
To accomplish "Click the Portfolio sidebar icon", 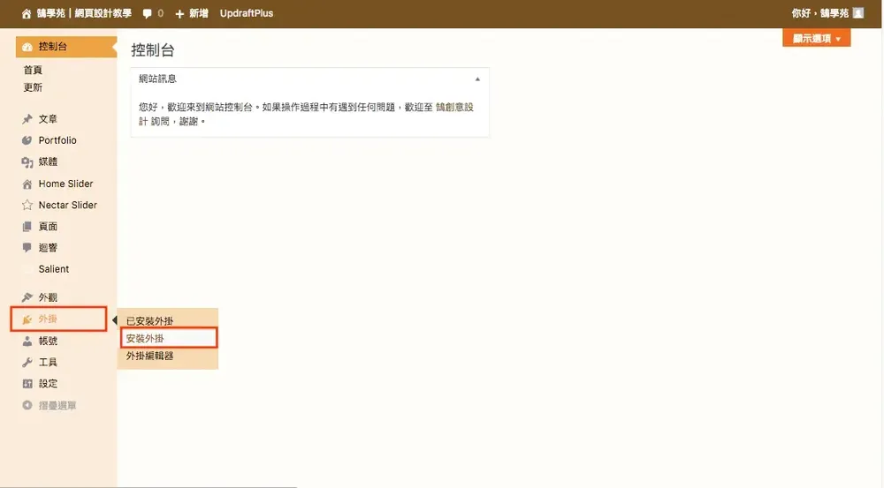I will [27, 140].
